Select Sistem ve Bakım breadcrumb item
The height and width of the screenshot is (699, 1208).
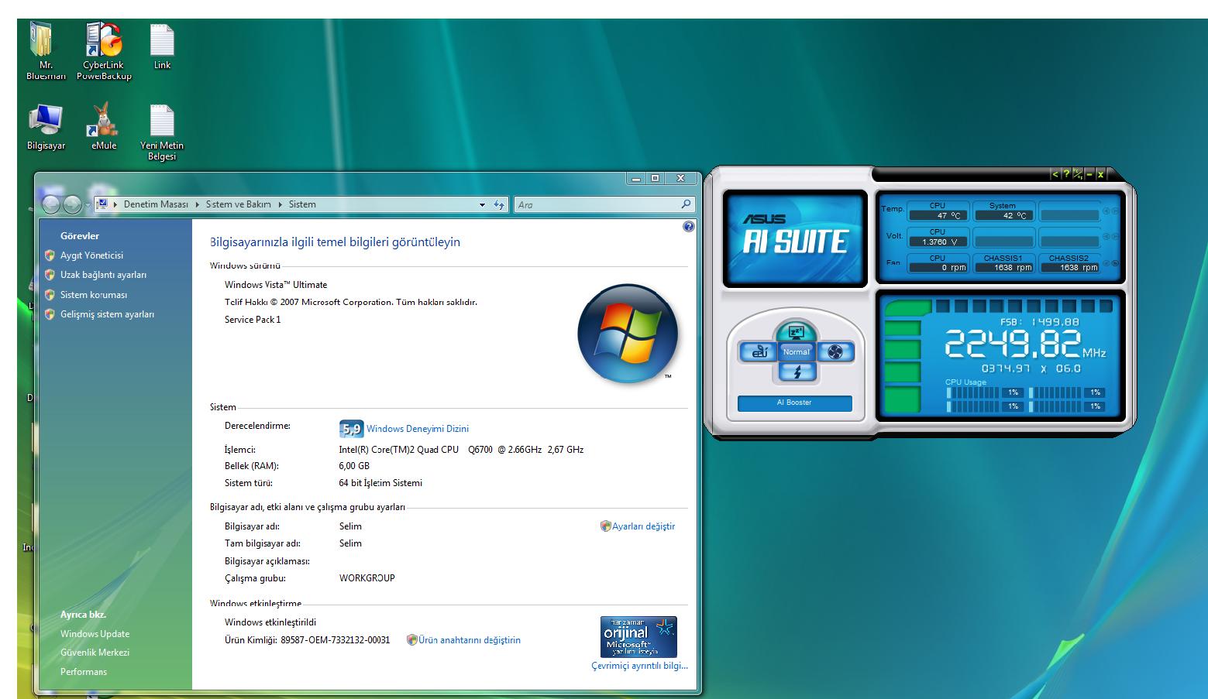239,204
